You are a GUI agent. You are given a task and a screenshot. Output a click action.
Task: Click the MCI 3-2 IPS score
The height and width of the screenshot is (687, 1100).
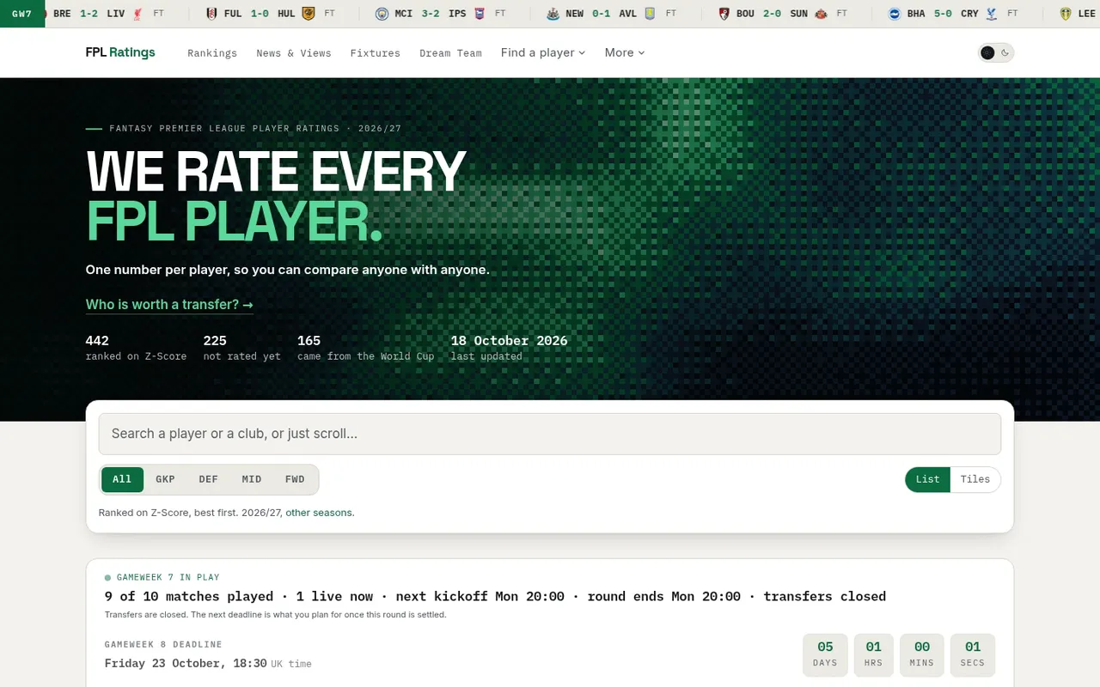click(431, 14)
